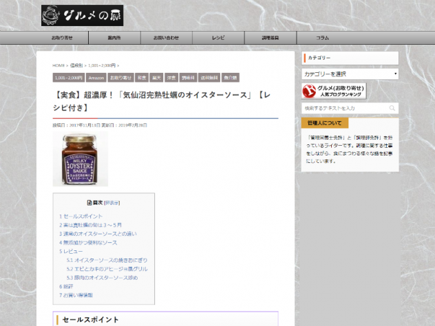Click the 管理人について heading
This screenshot has height=326, width=435.
click(x=325, y=123)
